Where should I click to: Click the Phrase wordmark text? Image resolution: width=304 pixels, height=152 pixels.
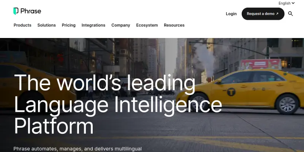pos(31,11)
